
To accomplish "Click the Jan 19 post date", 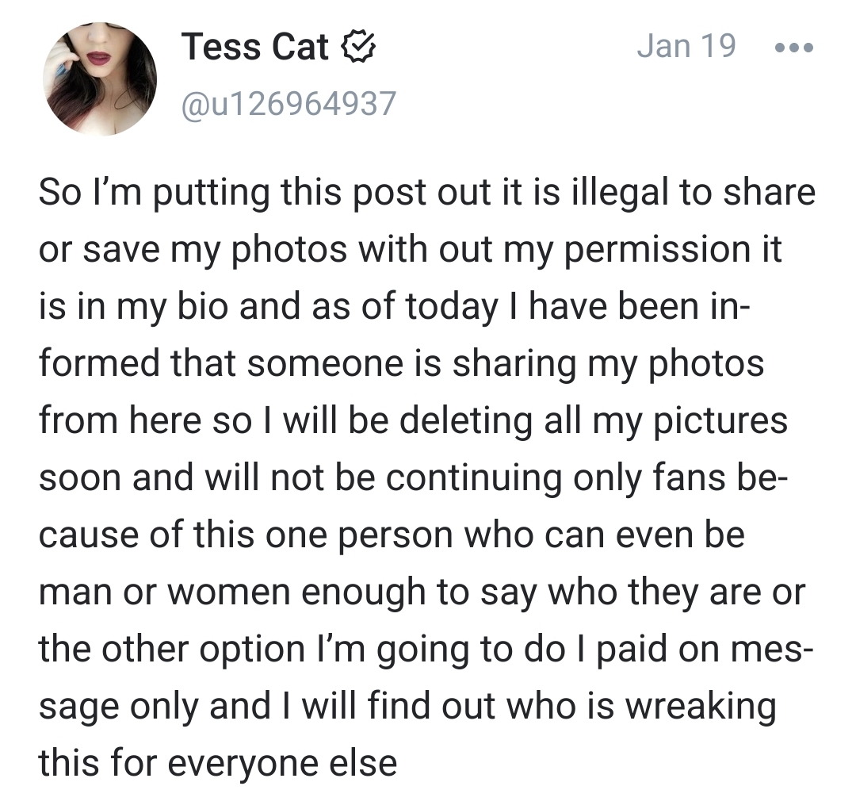I will pos(686,46).
